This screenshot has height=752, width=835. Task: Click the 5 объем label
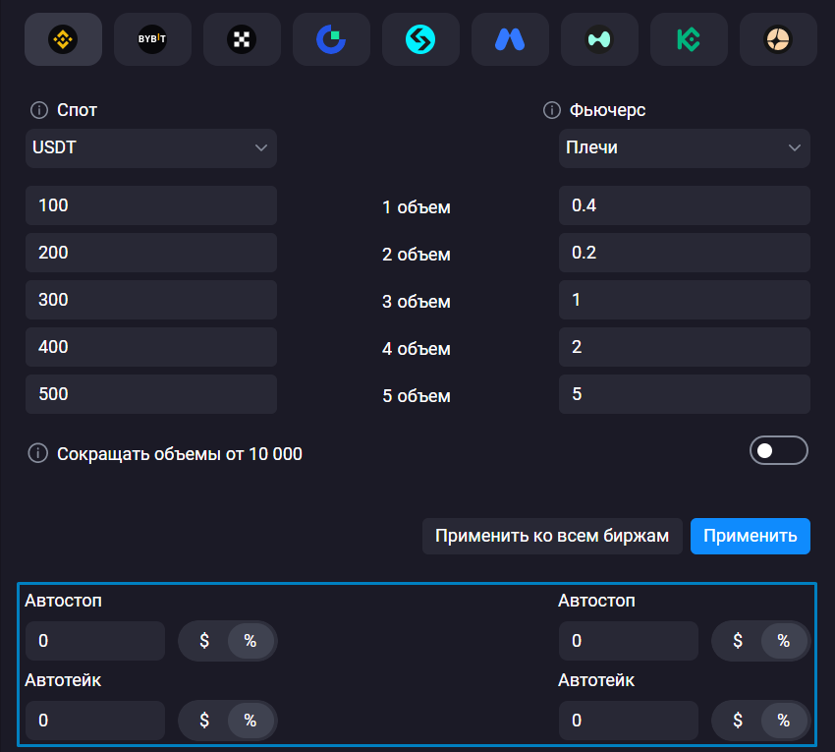(417, 396)
